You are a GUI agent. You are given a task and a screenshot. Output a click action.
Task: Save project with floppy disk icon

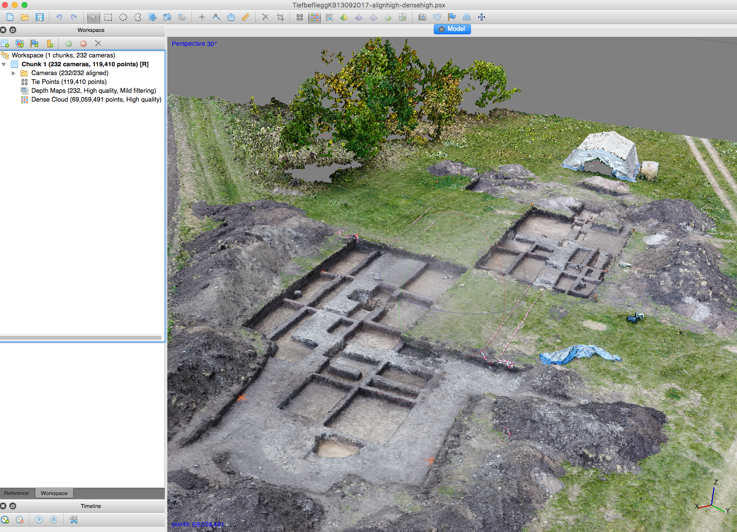click(x=40, y=17)
